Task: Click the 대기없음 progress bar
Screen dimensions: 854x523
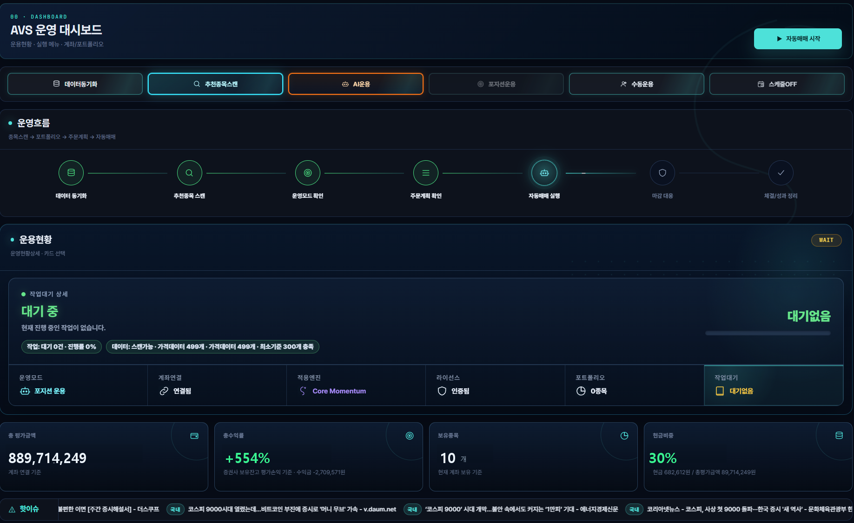Action: 768,333
